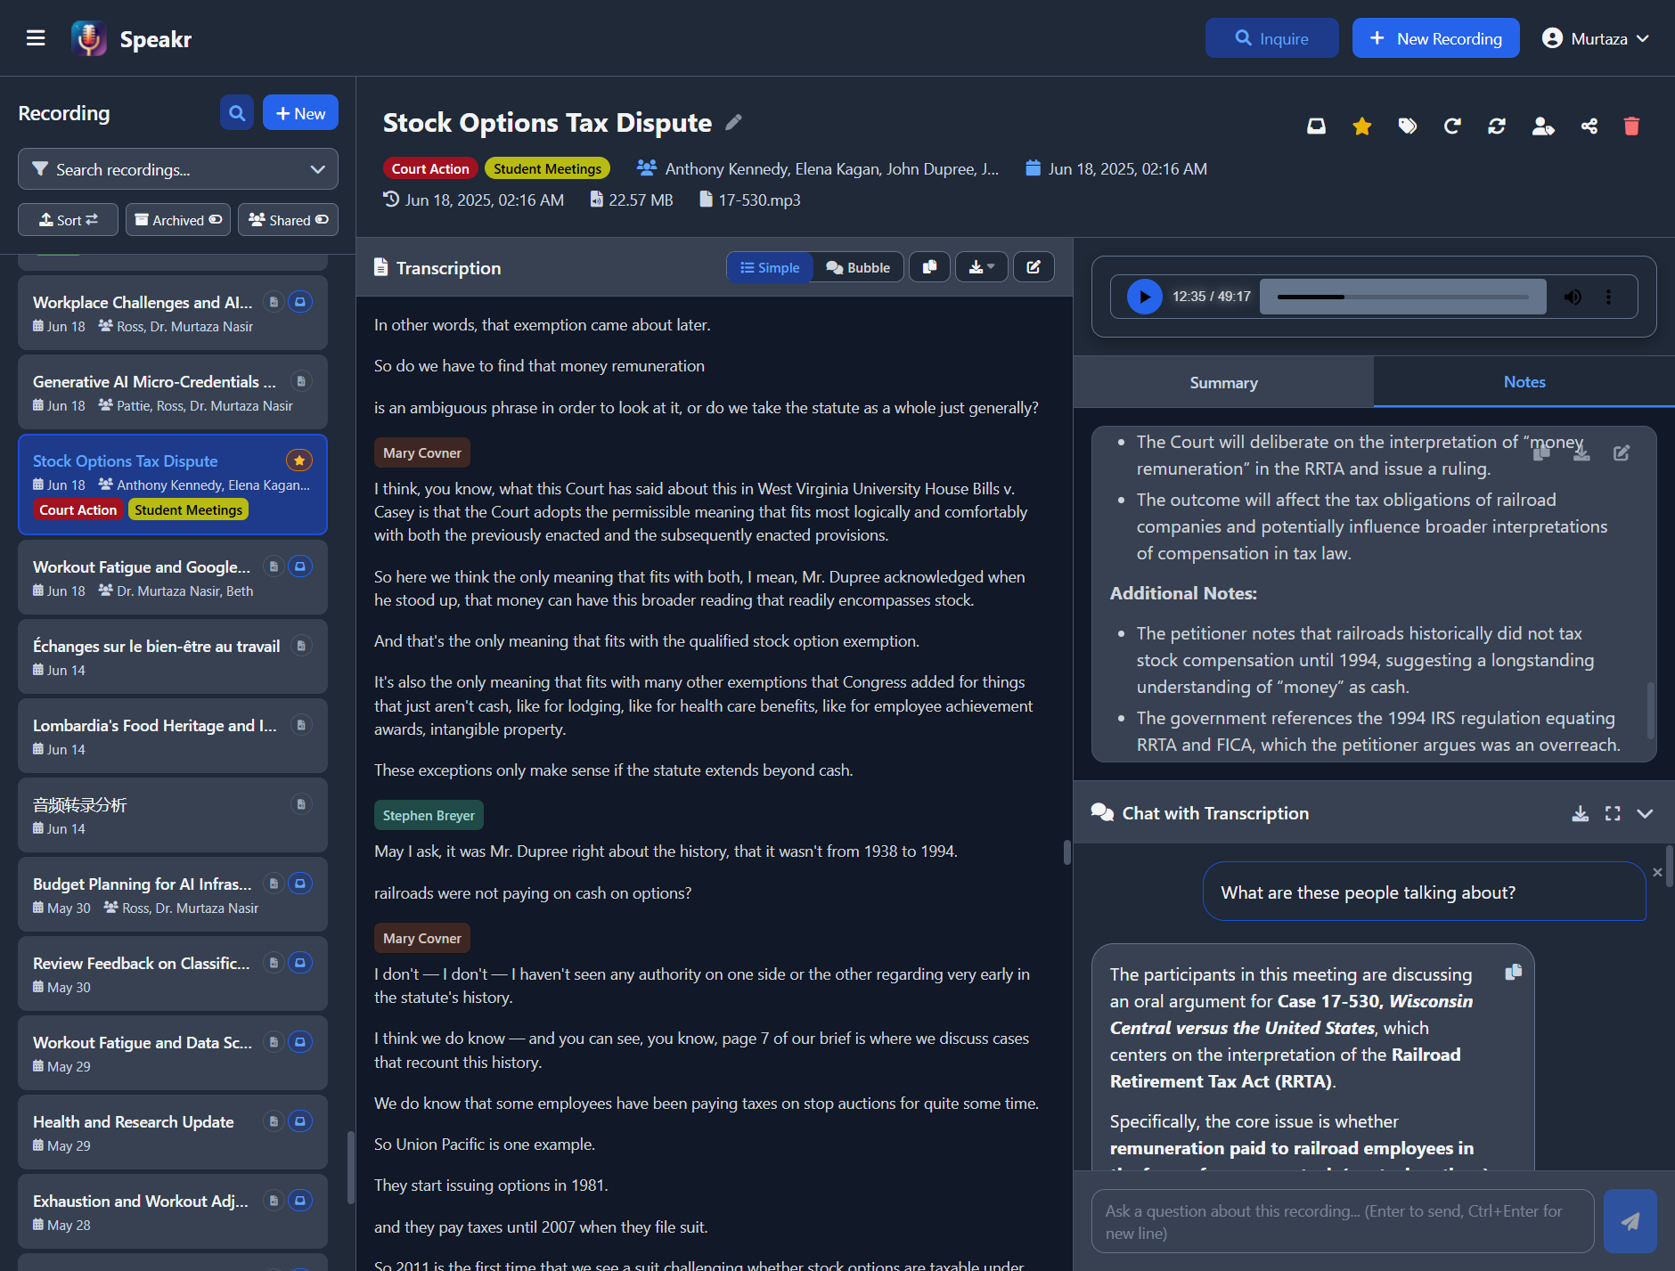Collapse the Chat with Transcription panel
Image resolution: width=1675 pixels, height=1271 pixels.
(1645, 812)
